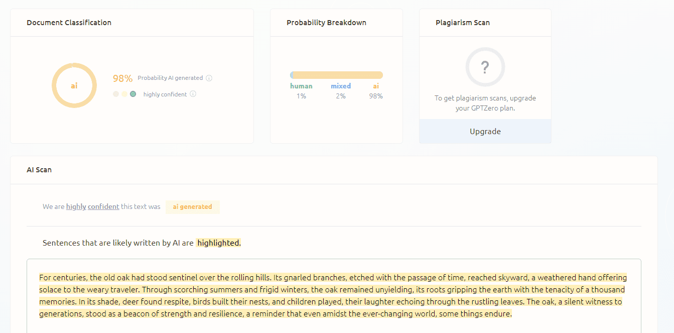Viewport: 674px width, 333px height.
Task: Click the ai generated label badge
Action: [192, 206]
